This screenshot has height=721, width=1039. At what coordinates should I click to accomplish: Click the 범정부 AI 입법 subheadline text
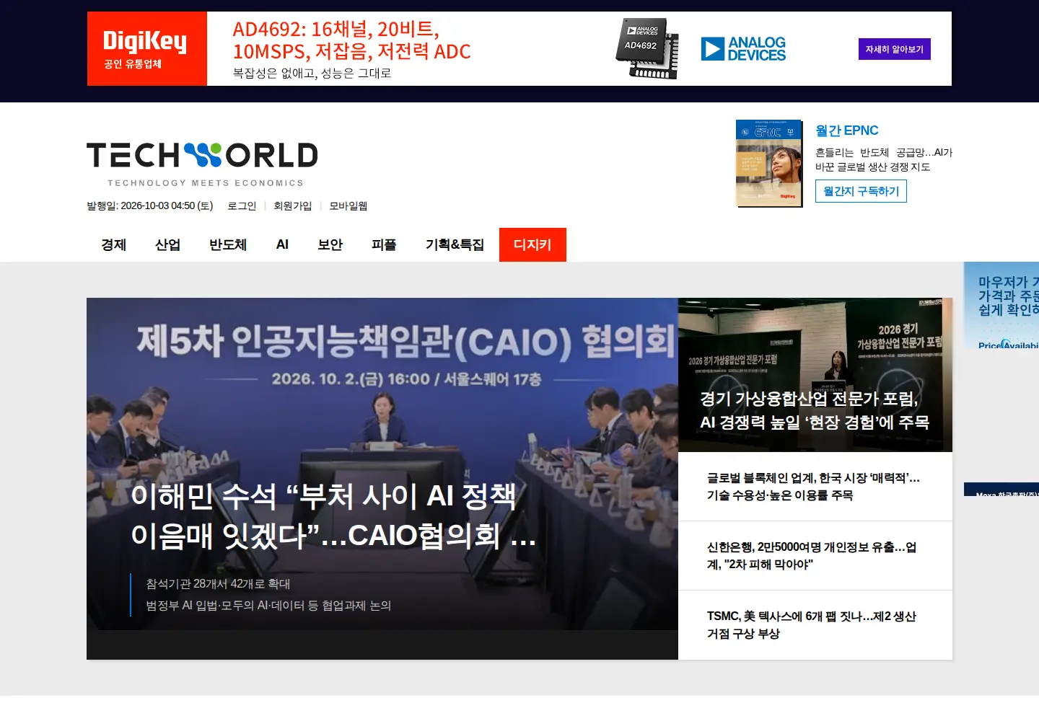point(268,605)
